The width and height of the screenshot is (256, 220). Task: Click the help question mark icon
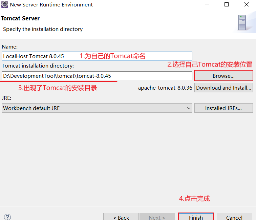tap(7, 217)
